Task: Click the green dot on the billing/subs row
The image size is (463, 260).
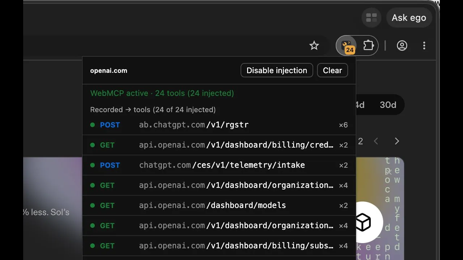Action: (x=93, y=246)
